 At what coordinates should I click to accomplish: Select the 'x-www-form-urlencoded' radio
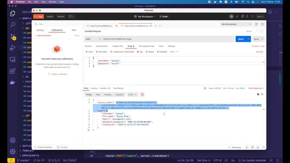111,52
